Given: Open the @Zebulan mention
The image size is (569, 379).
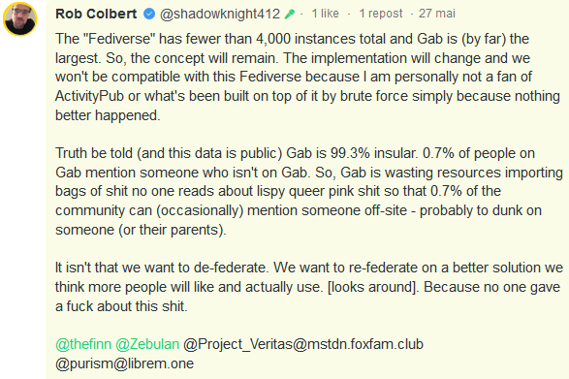Looking at the screenshot, I should (147, 344).
